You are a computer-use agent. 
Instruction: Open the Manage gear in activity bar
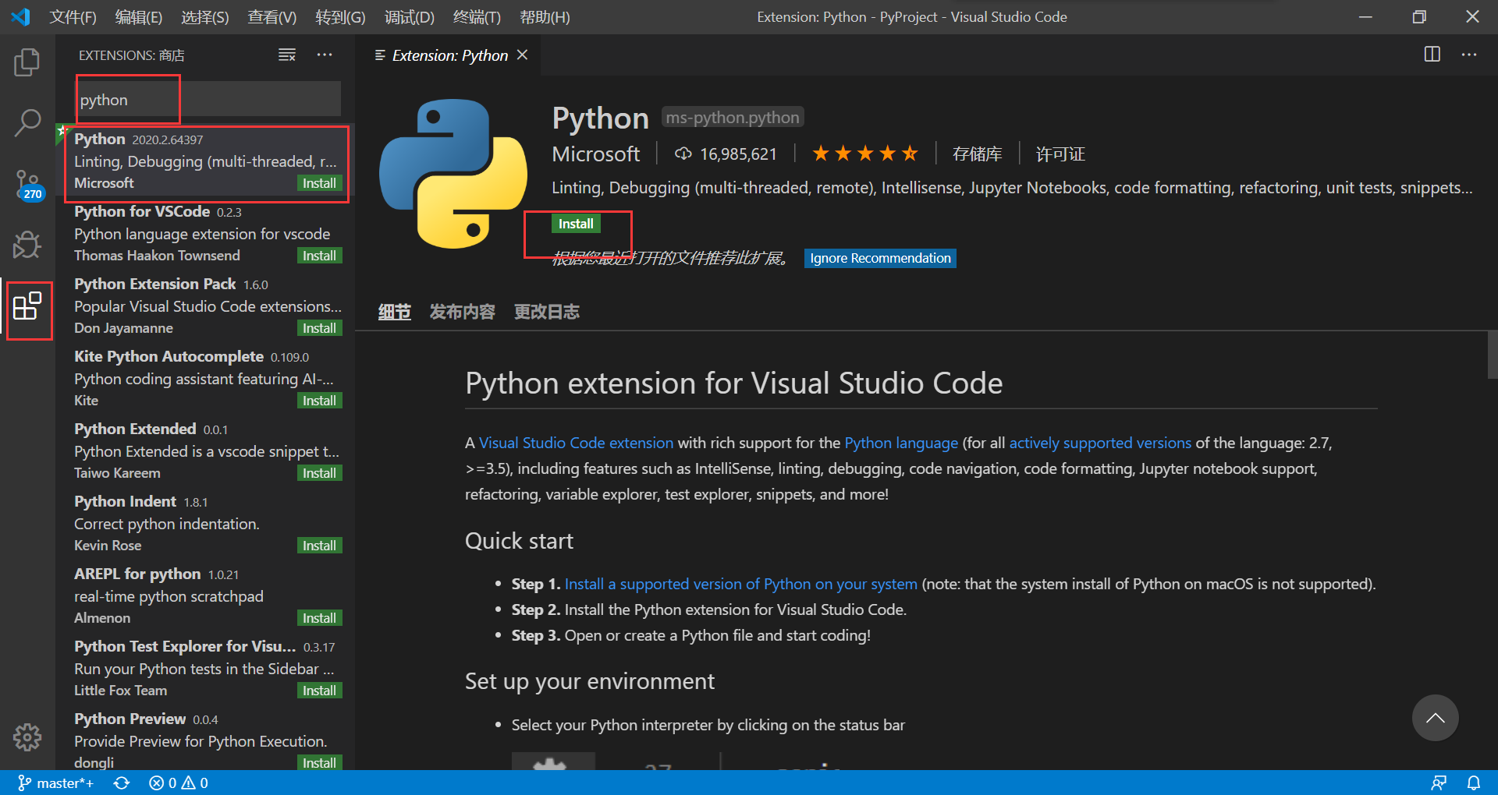click(x=27, y=737)
